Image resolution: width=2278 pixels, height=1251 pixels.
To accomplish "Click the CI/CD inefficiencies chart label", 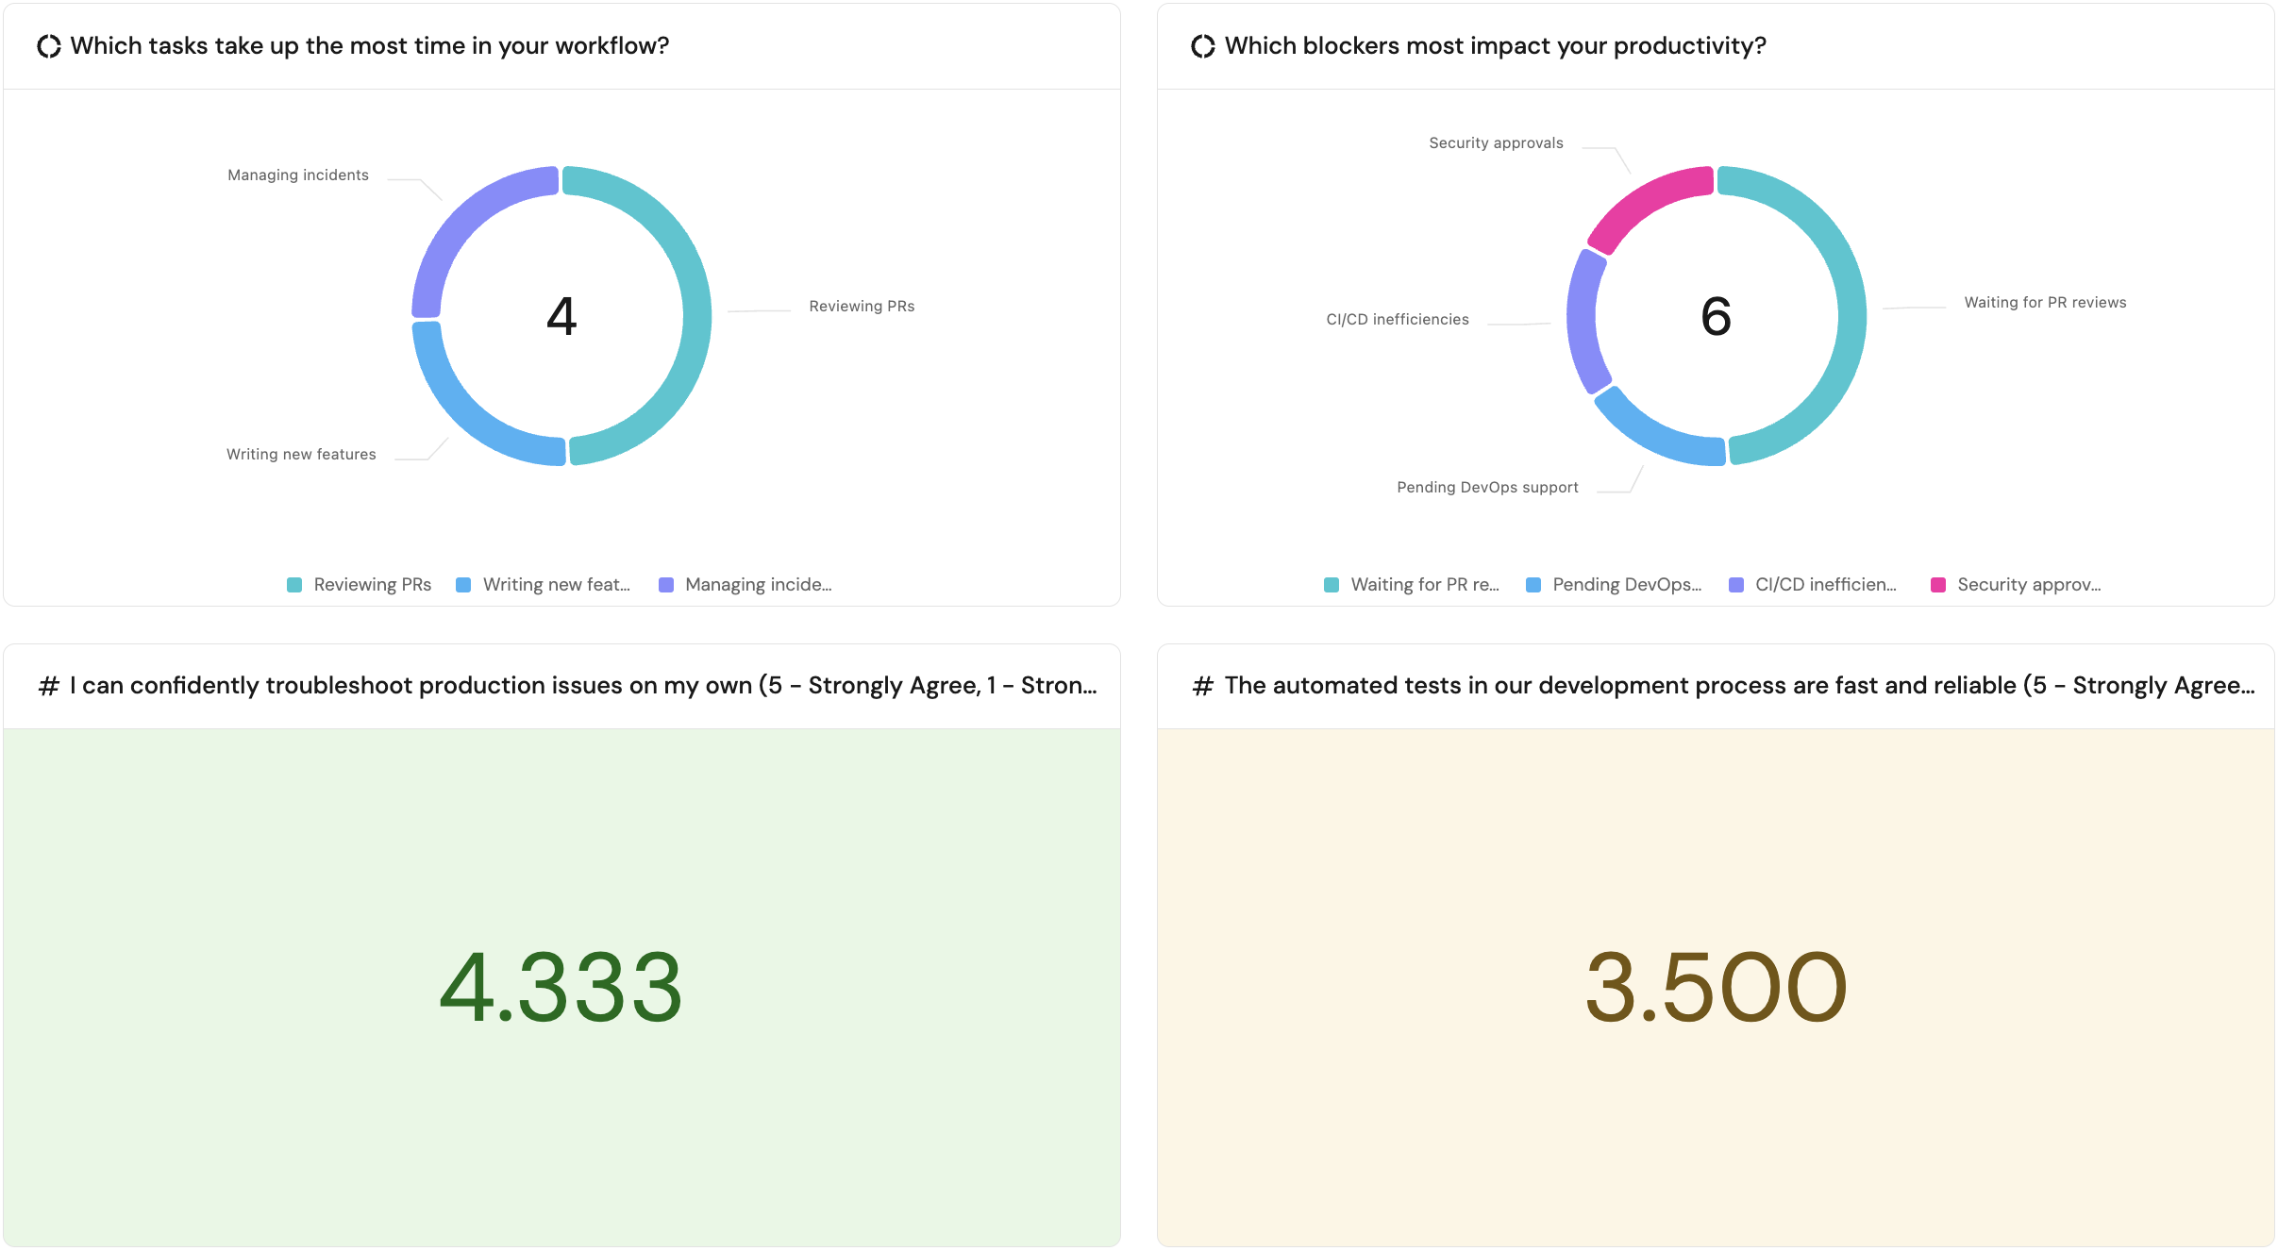I will (1398, 320).
